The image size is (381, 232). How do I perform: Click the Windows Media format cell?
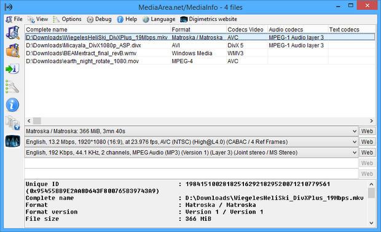[x=192, y=53]
